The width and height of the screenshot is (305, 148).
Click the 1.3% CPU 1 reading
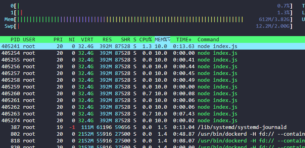click(x=284, y=13)
